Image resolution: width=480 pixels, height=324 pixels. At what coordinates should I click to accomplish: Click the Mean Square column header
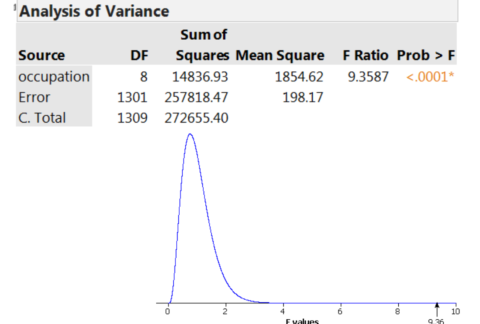[x=280, y=55]
